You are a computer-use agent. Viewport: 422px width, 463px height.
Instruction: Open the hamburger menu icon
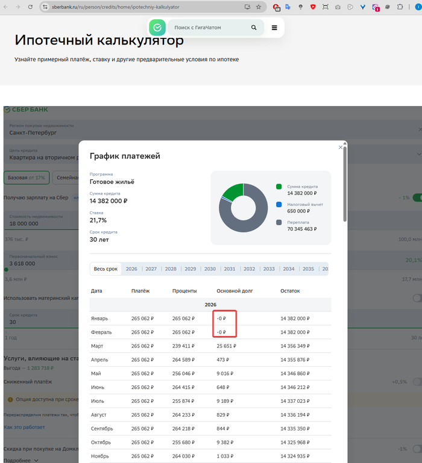pos(274,28)
